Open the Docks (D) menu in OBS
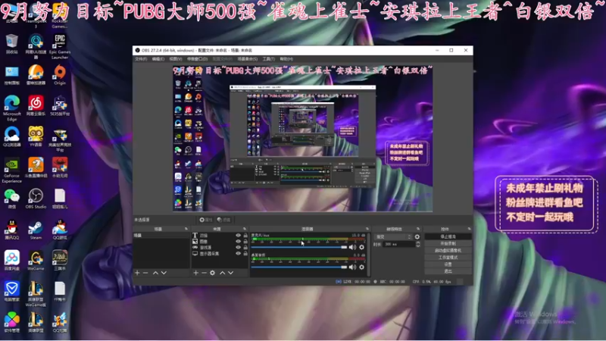 tap(198, 59)
